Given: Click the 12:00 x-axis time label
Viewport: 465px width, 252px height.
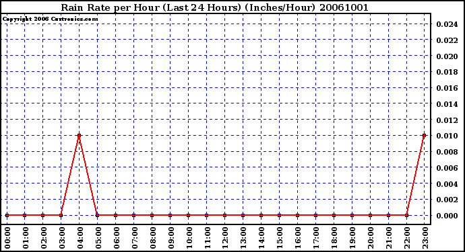Looking at the screenshot, I should 225,238.
